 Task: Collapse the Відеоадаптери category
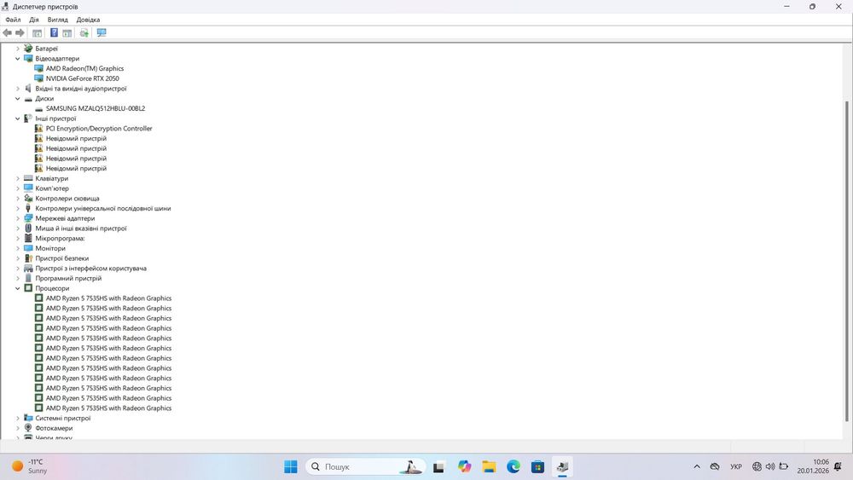click(x=17, y=59)
